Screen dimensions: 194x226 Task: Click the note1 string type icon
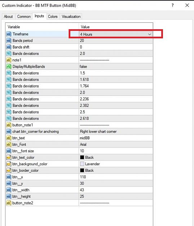[9, 60]
